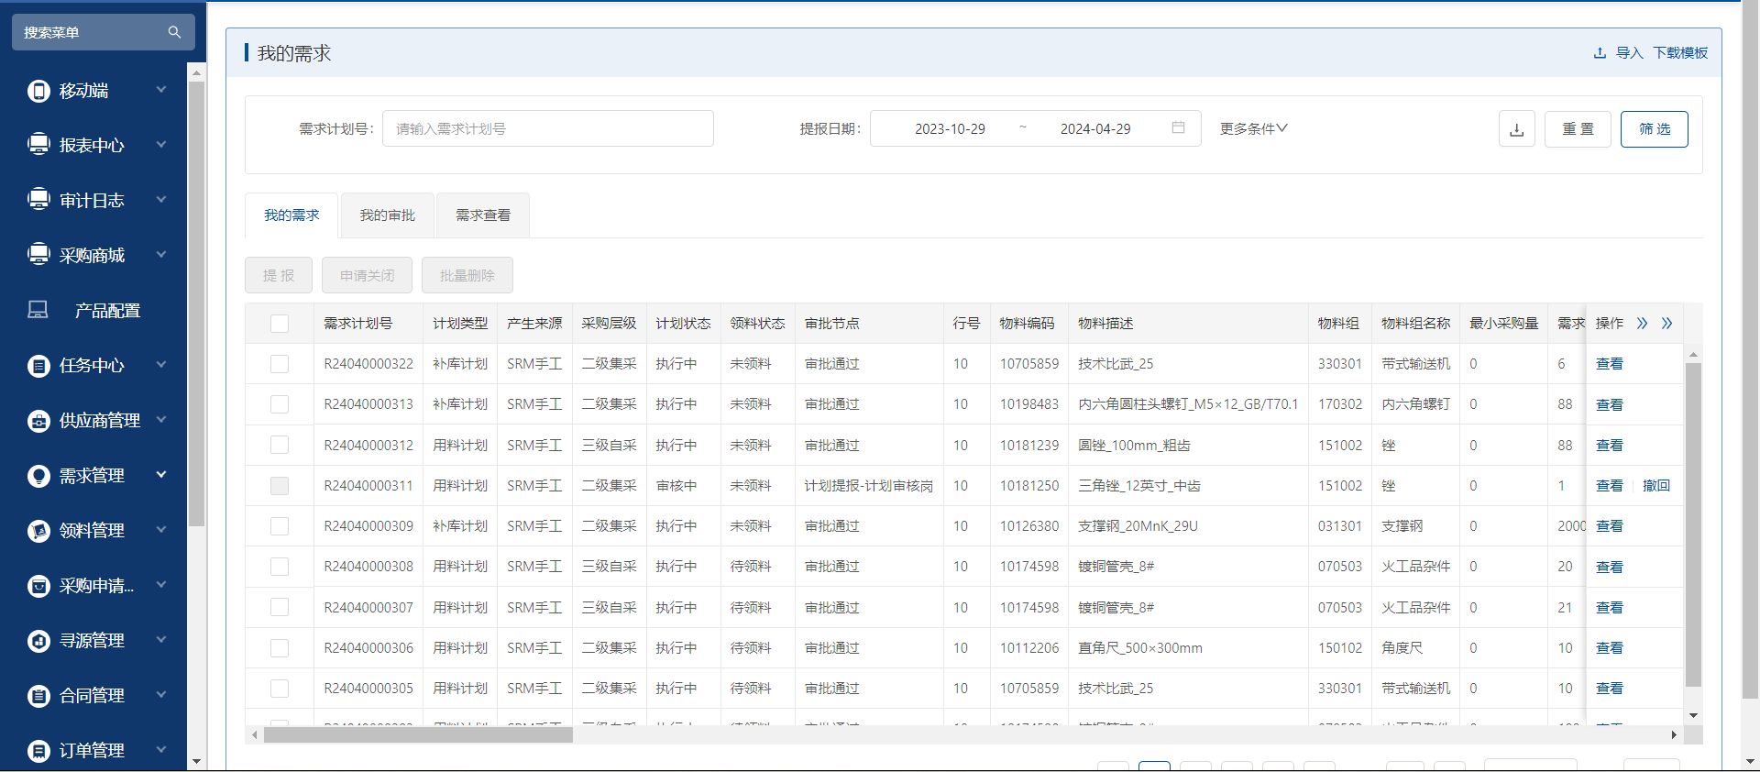Click the table vertical scrollbar thumb
The height and width of the screenshot is (772, 1760).
tap(1693, 524)
